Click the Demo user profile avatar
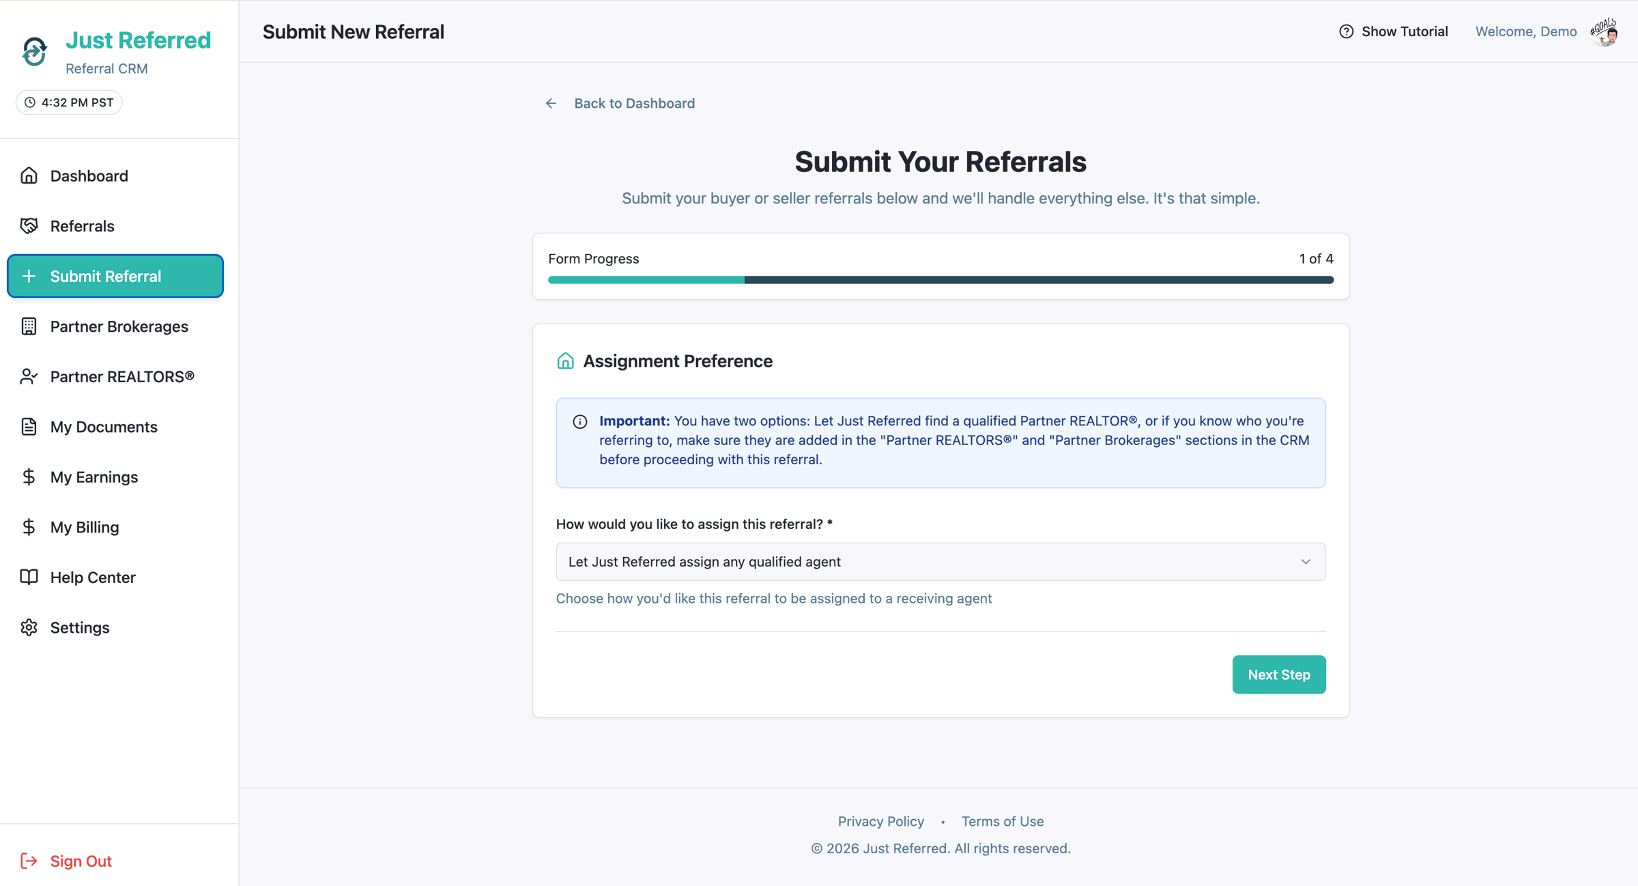Screen dimensions: 1638x886 pos(1605,31)
